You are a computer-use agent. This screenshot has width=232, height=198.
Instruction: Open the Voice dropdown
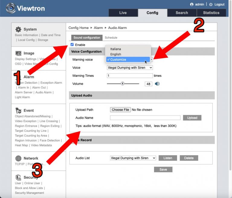(x=130, y=68)
